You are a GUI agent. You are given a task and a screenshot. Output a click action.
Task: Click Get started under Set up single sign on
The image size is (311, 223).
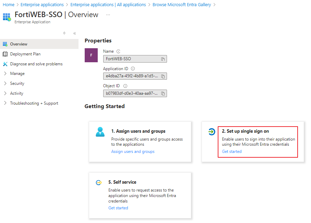tap(231, 151)
